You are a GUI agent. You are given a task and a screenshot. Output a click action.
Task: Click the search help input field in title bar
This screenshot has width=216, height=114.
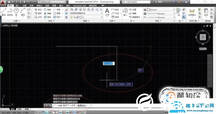tap(136, 2)
